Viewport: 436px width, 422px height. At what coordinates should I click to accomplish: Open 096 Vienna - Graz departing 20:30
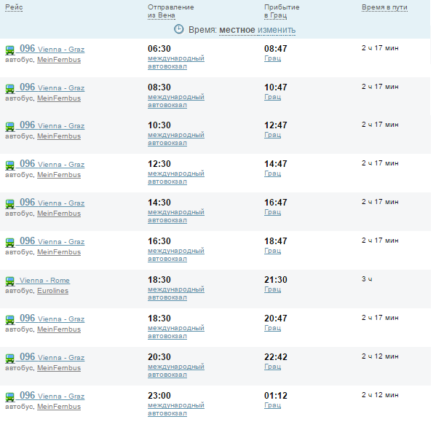(52, 357)
